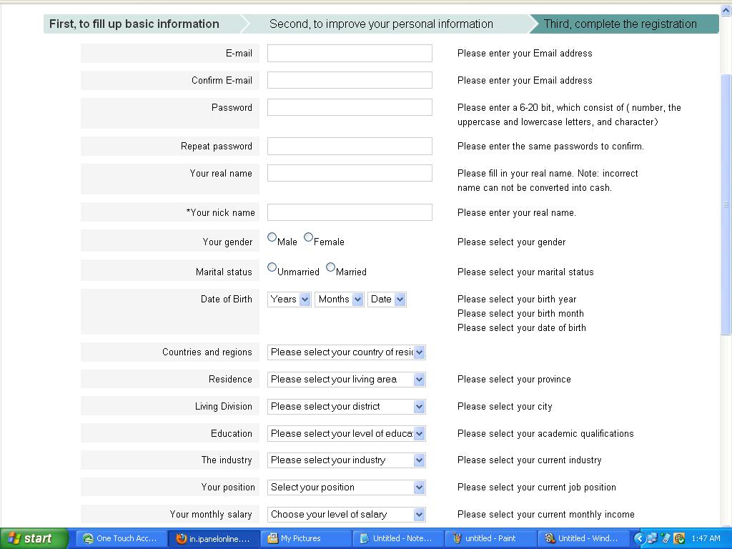732x549 pixels.
Task: Open the level of education dropdown
Action: (347, 434)
